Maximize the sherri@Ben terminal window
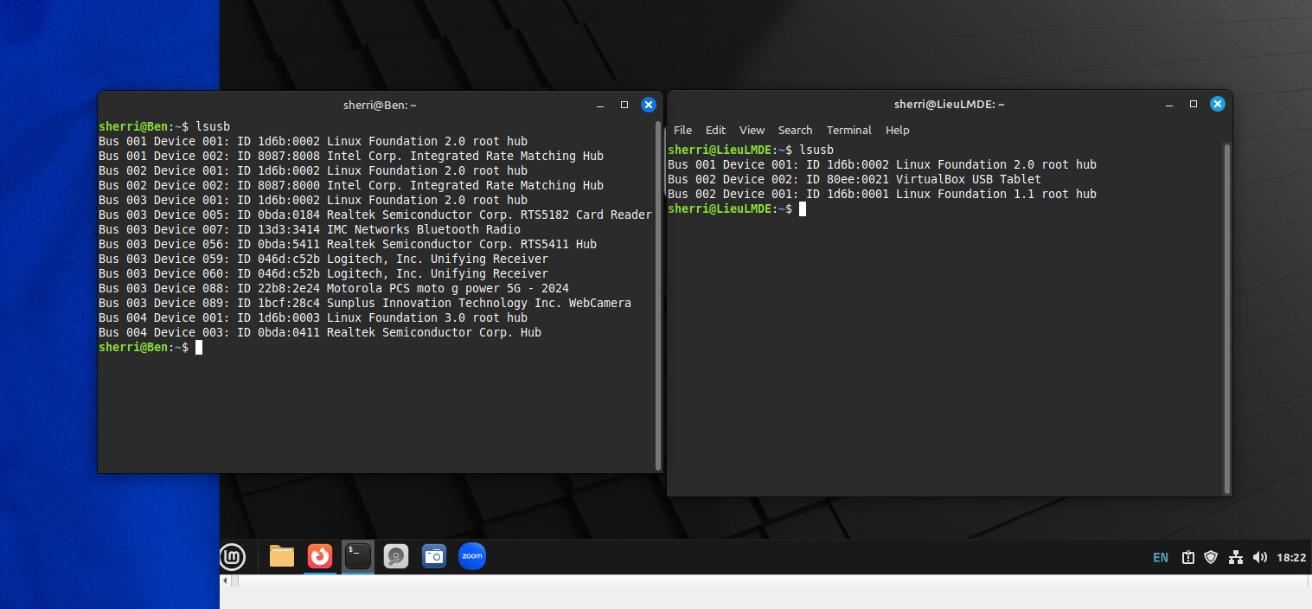The image size is (1312, 609). point(624,105)
